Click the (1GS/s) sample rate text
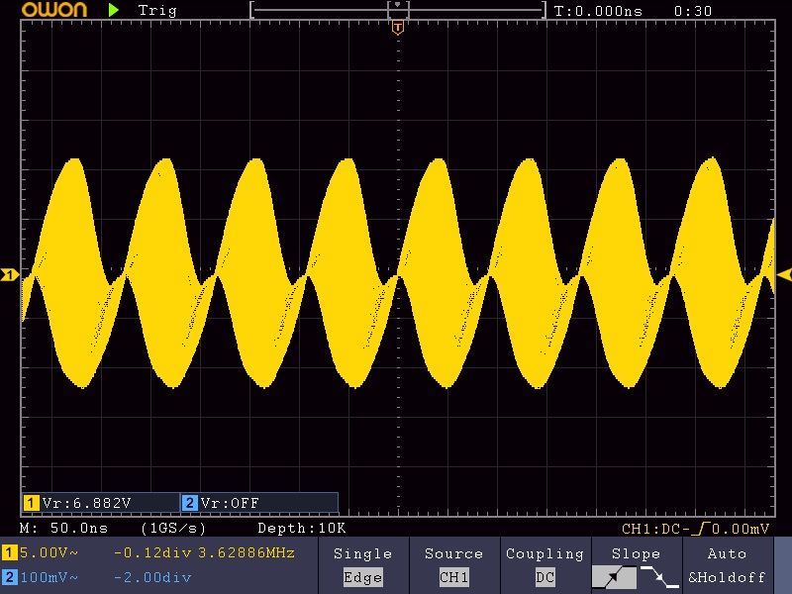This screenshot has width=792, height=594. coord(173,529)
